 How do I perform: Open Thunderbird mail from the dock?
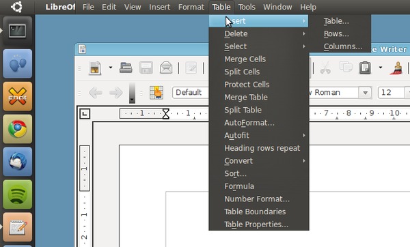17,162
